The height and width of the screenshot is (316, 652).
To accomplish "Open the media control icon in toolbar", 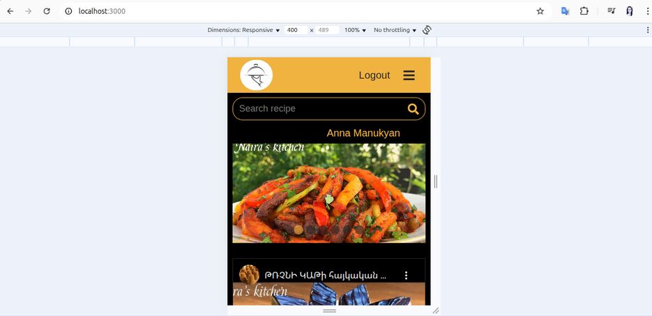I will 611,11.
